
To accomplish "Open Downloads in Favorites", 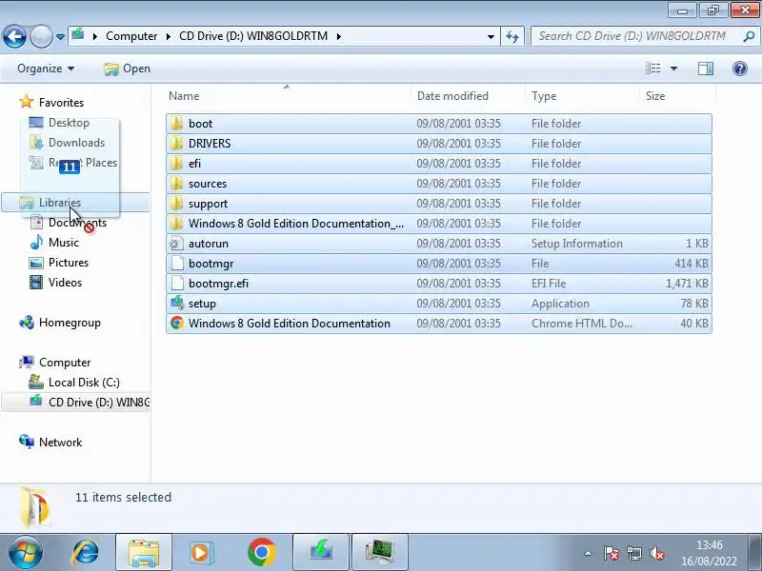I will tap(67, 142).
